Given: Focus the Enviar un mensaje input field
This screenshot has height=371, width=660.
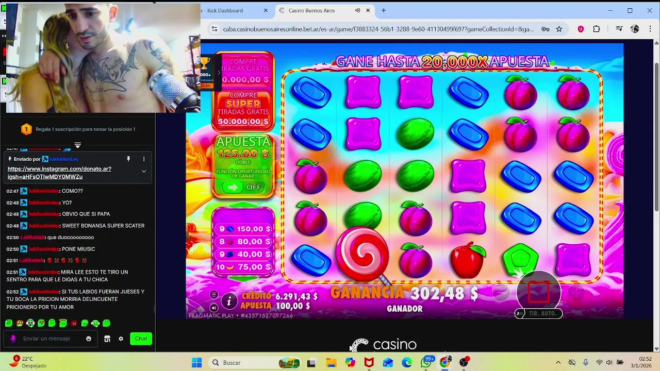Looking at the screenshot, I should coord(52,339).
